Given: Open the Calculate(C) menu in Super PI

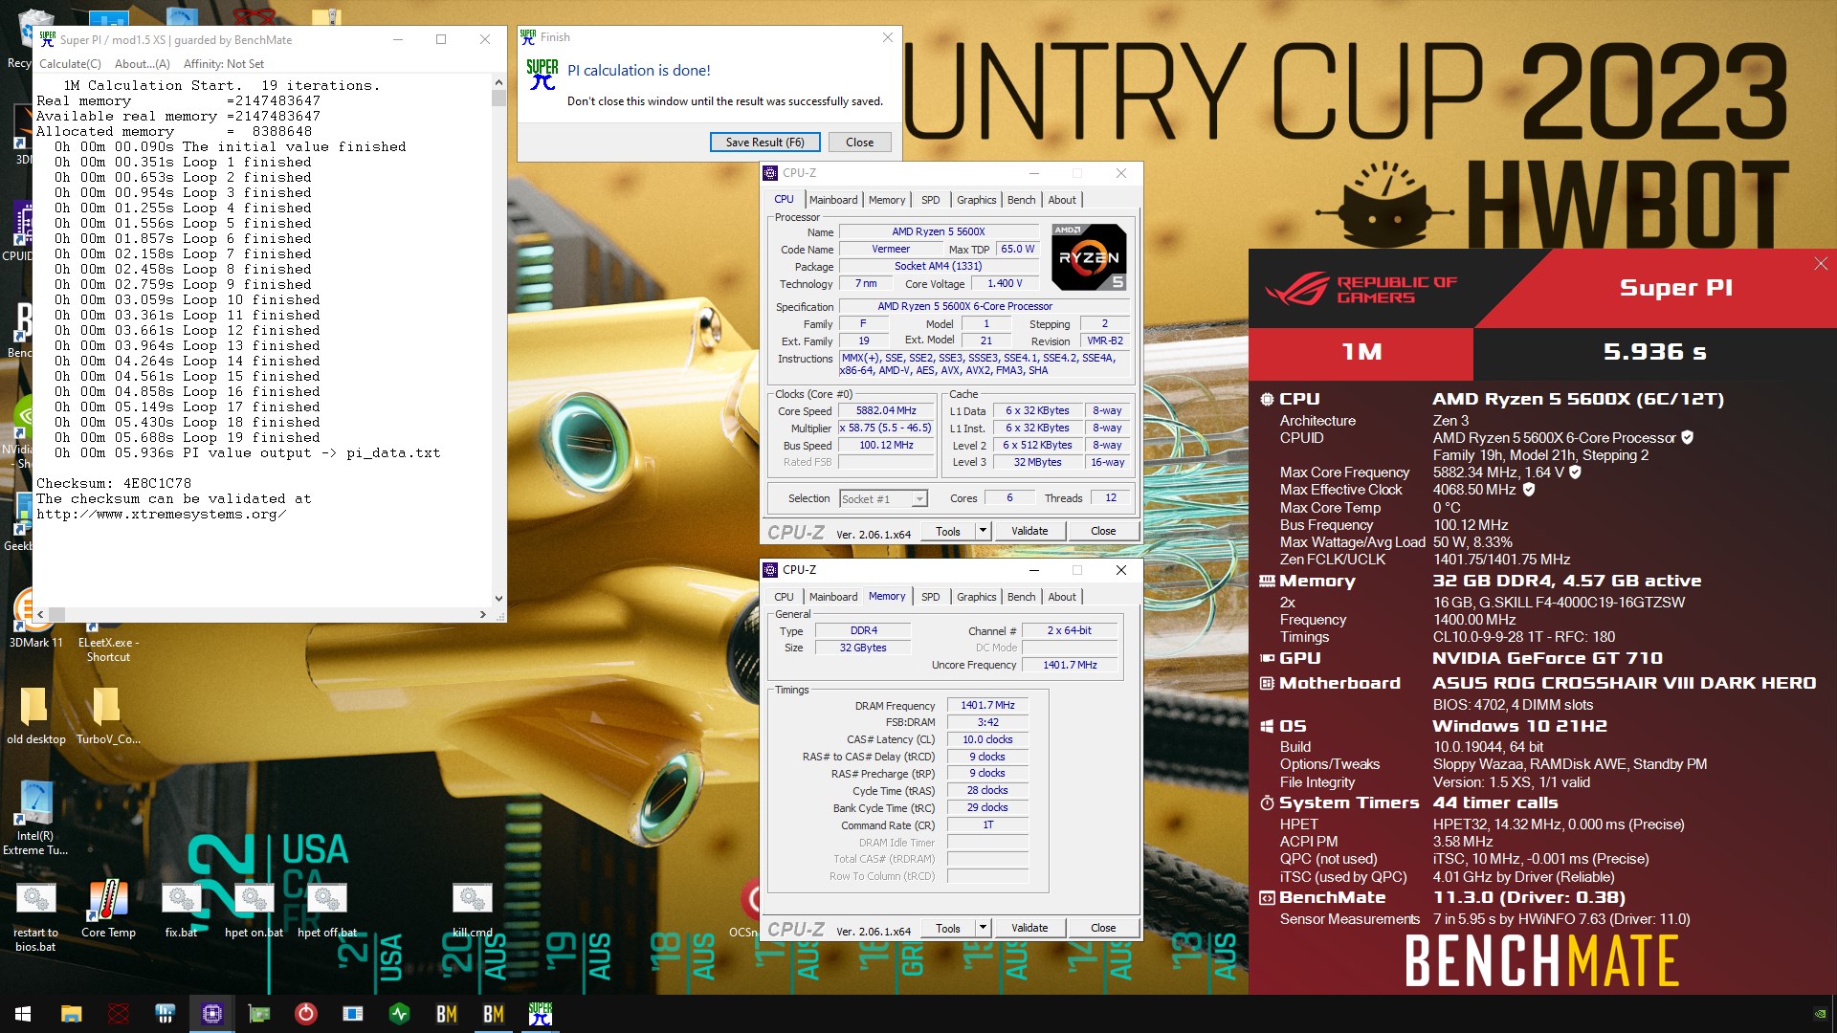Looking at the screenshot, I should tap(70, 64).
